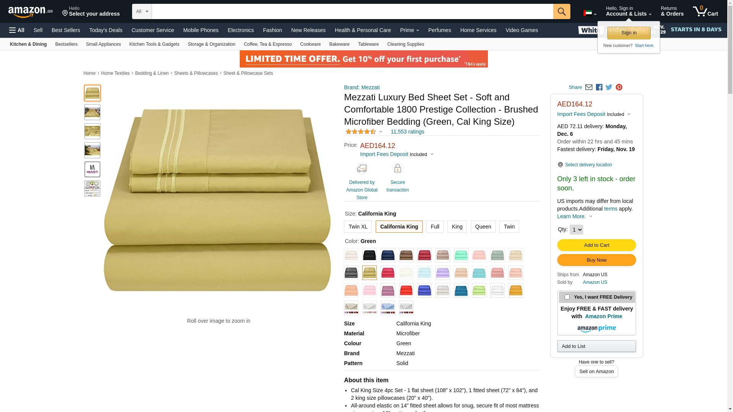733x412 pixels.
Task: Check Yes, I want FREE Delivery
Action: (567, 297)
